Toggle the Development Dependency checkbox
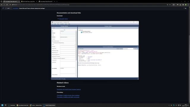190x107 pixels. click(x=53, y=43)
